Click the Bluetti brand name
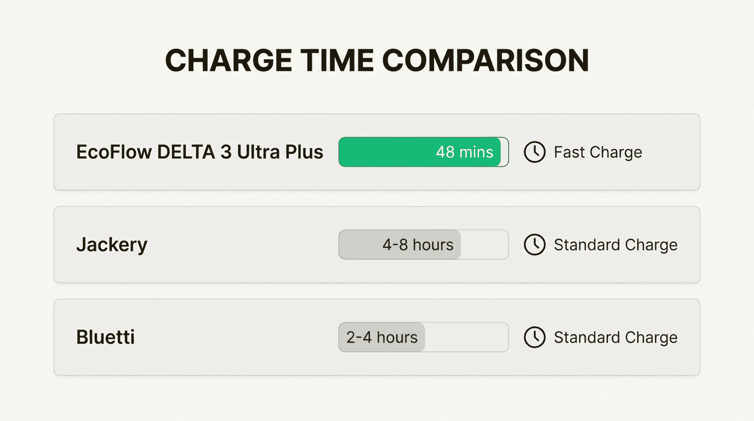Screen dimensions: 754x421 coord(105,337)
